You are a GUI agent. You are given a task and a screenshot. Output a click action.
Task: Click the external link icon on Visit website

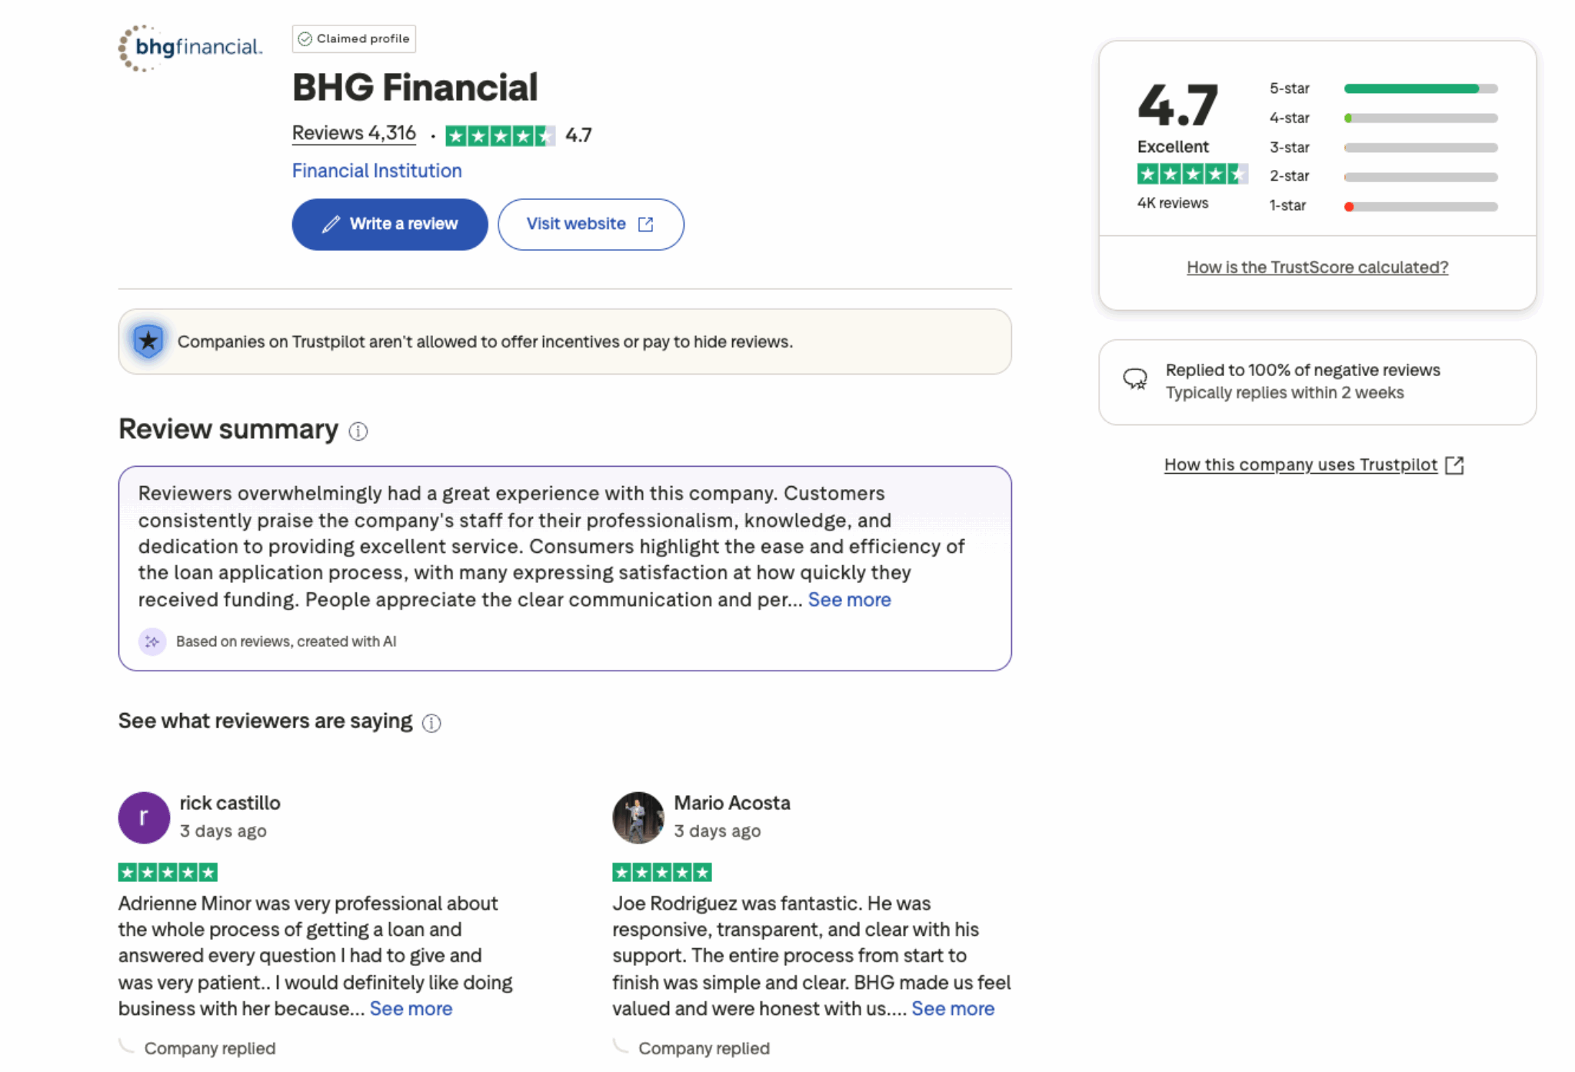pos(646,224)
